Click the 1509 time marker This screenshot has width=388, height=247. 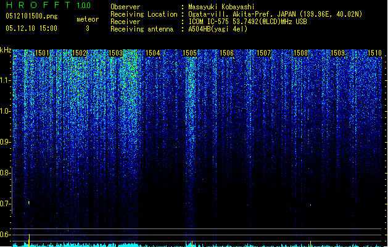pos(338,53)
